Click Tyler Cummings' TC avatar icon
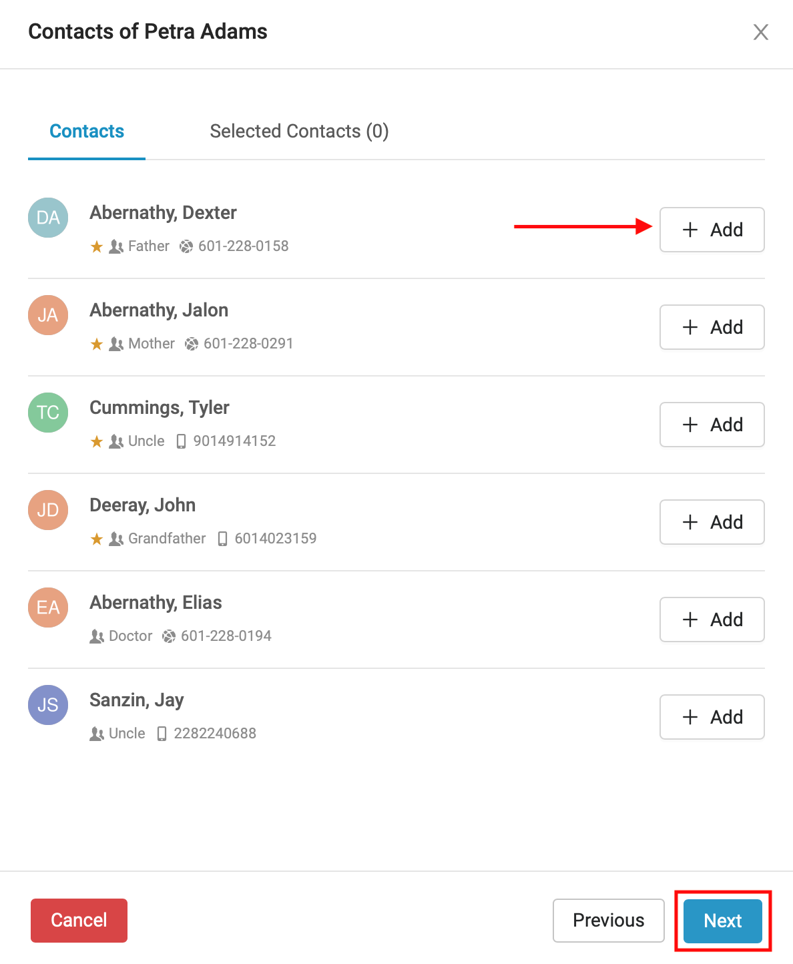Viewport: 793px width, 964px height. (x=48, y=413)
